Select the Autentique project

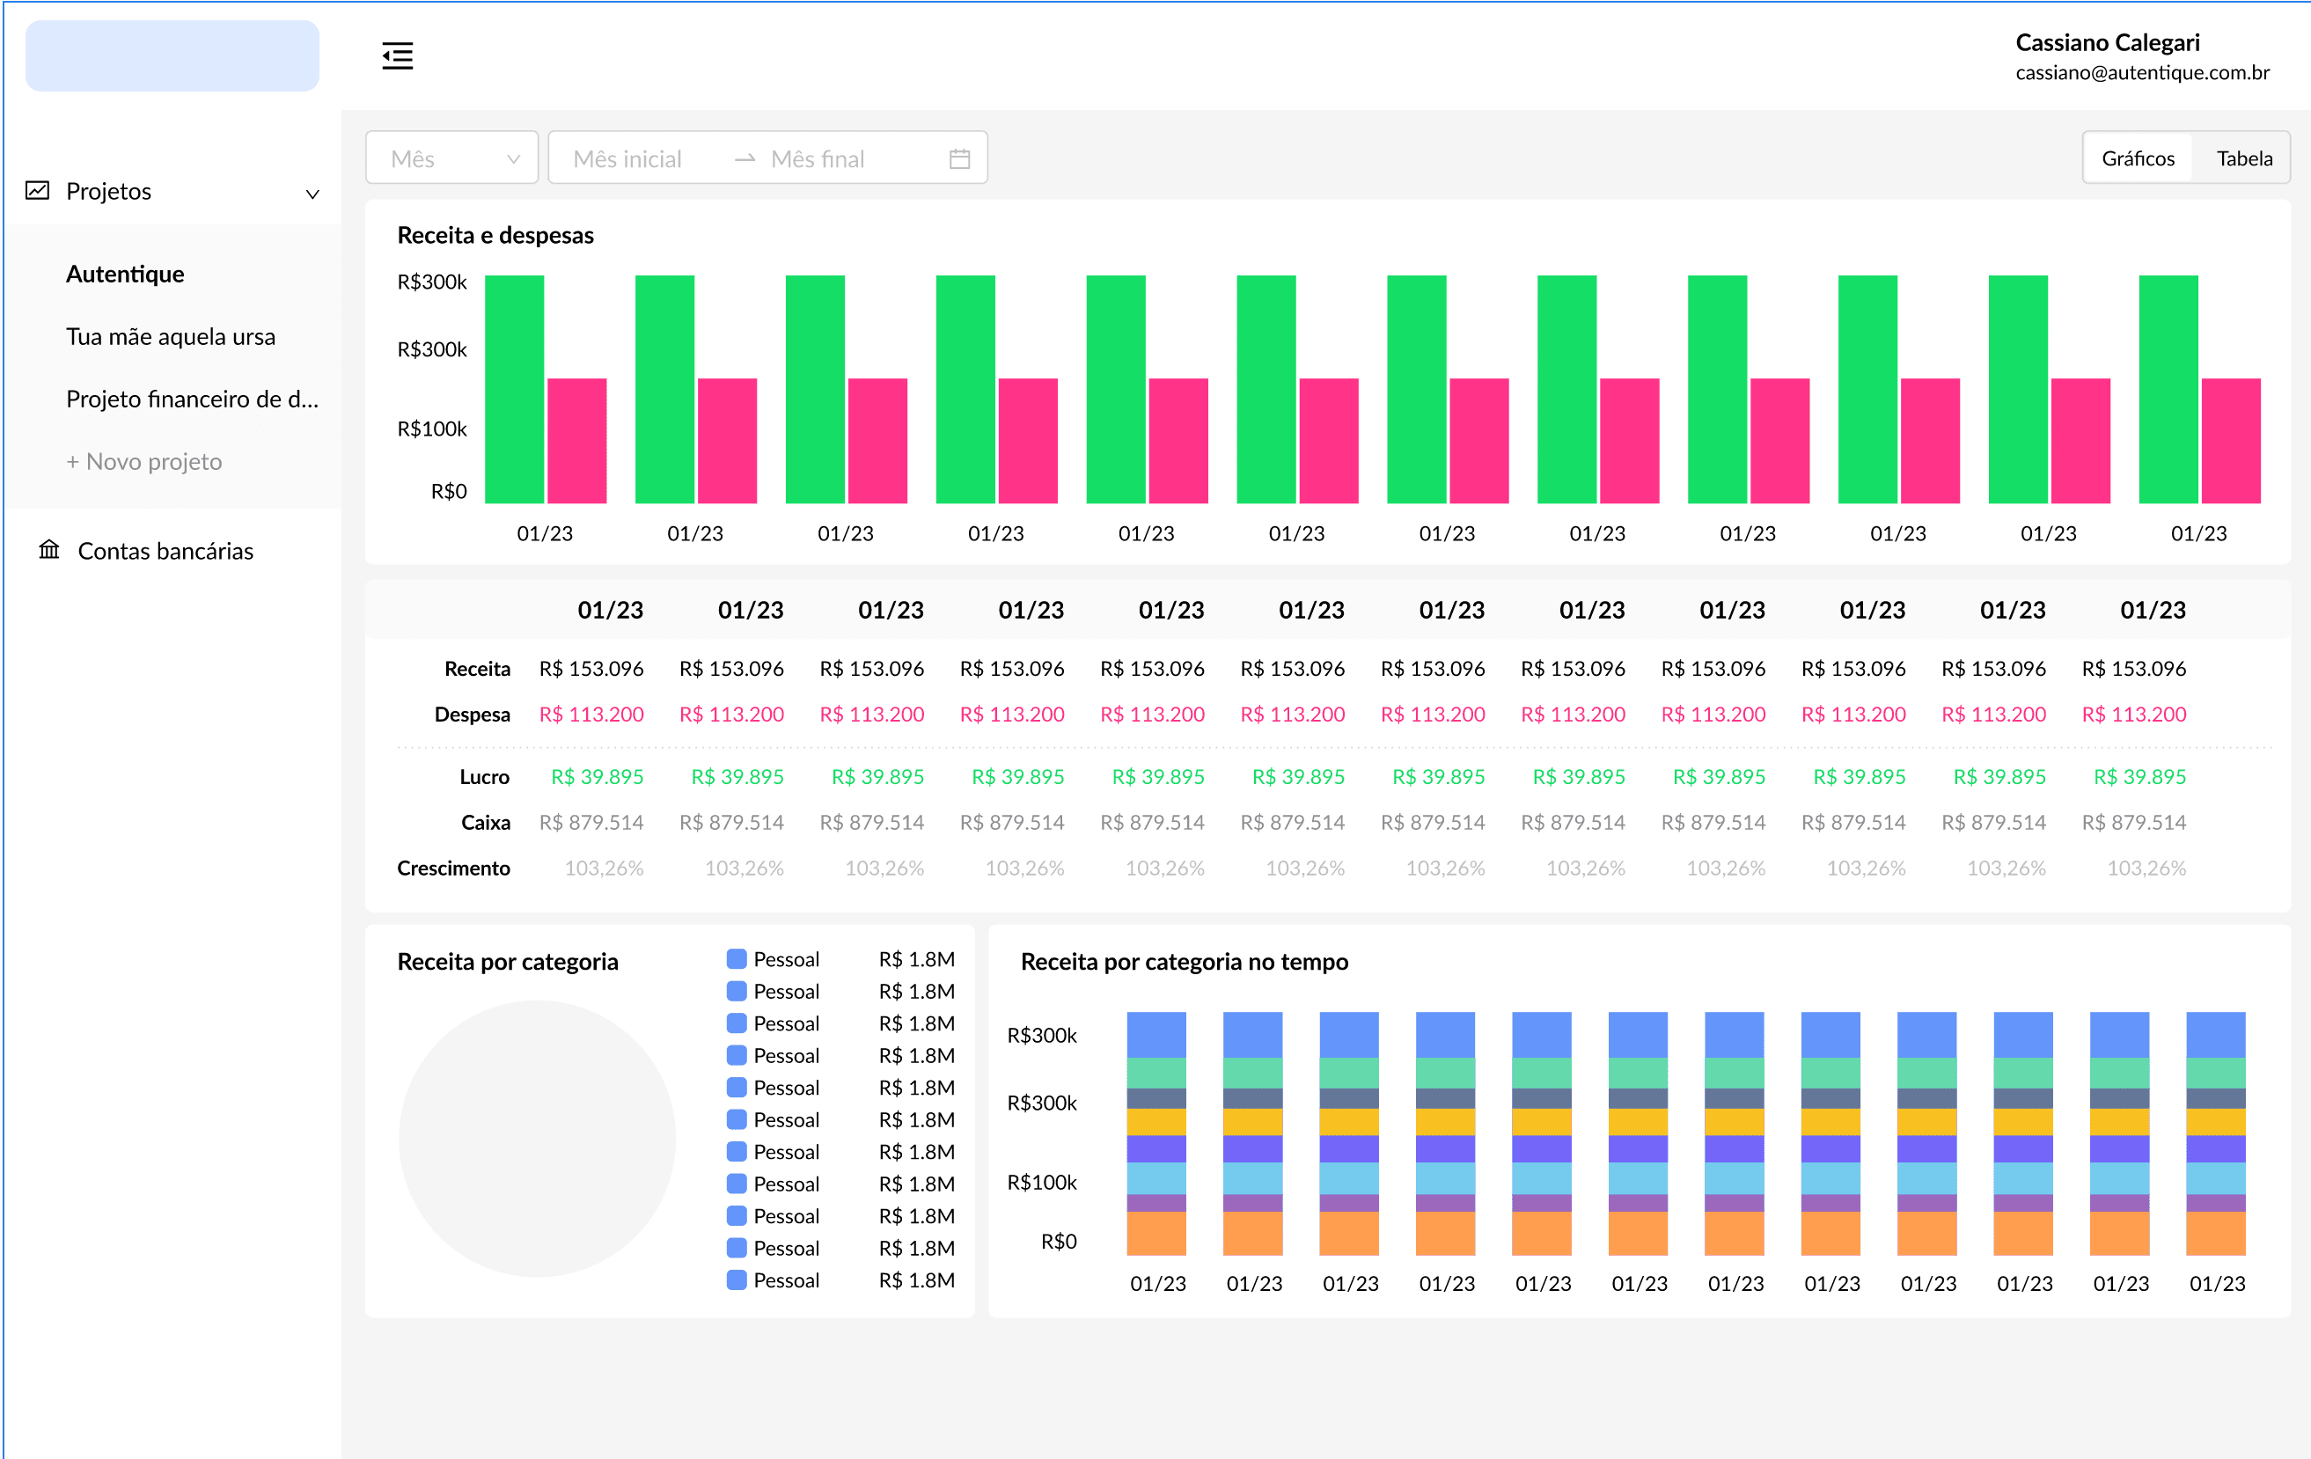(x=125, y=274)
